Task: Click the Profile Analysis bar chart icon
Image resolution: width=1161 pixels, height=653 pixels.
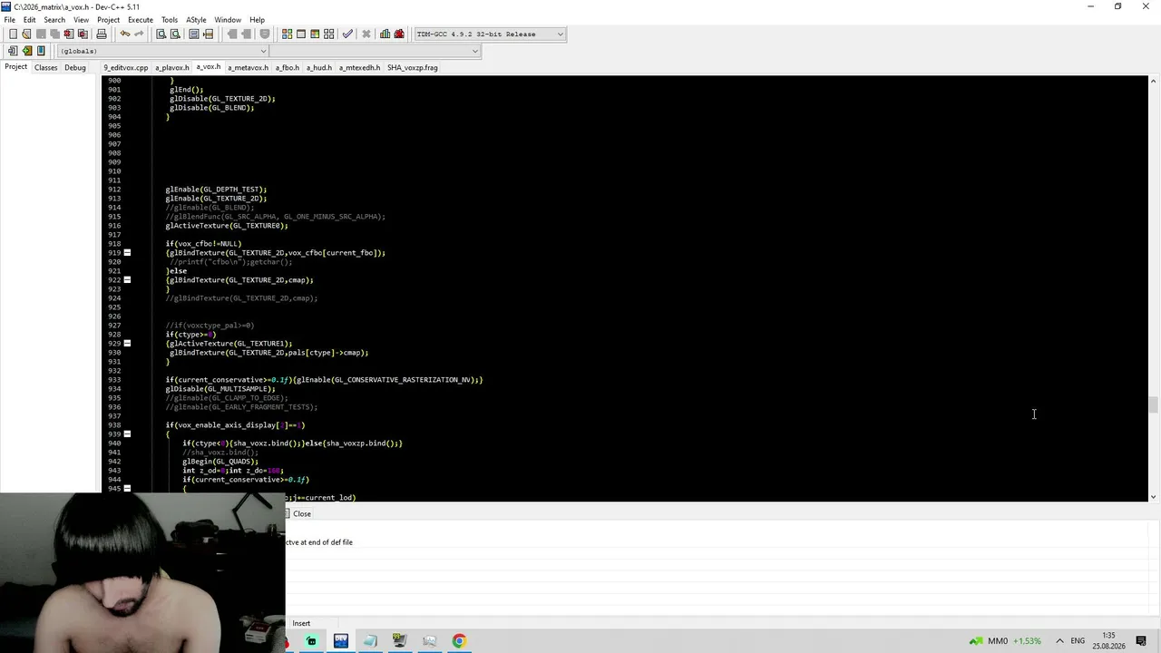Action: pos(385,34)
